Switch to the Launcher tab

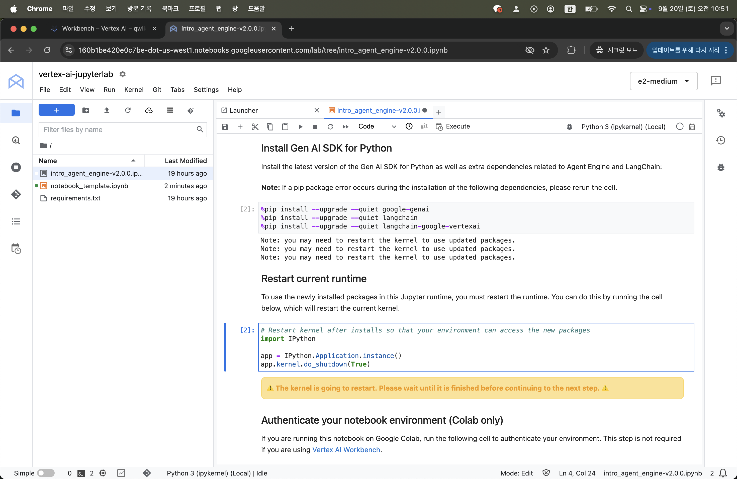(x=243, y=110)
